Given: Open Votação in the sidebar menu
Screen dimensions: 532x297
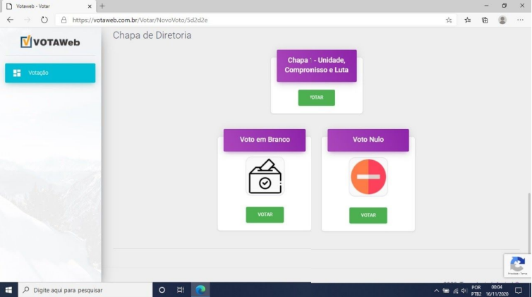Looking at the screenshot, I should point(50,73).
